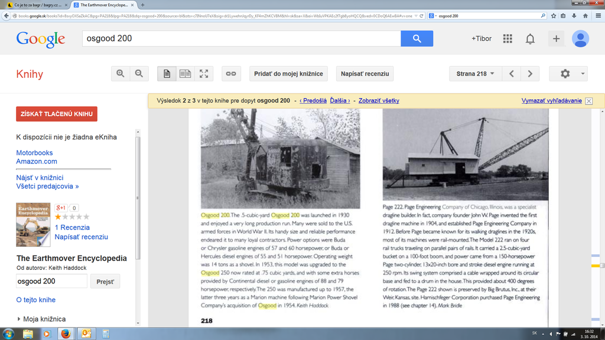605x340 pixels.
Task: Open the Google account avatar
Action: pyautogui.click(x=580, y=38)
